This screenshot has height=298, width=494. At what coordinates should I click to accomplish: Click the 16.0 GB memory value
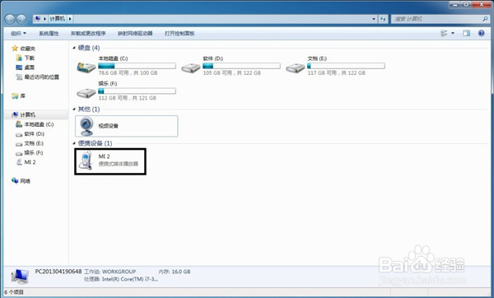[181, 271]
